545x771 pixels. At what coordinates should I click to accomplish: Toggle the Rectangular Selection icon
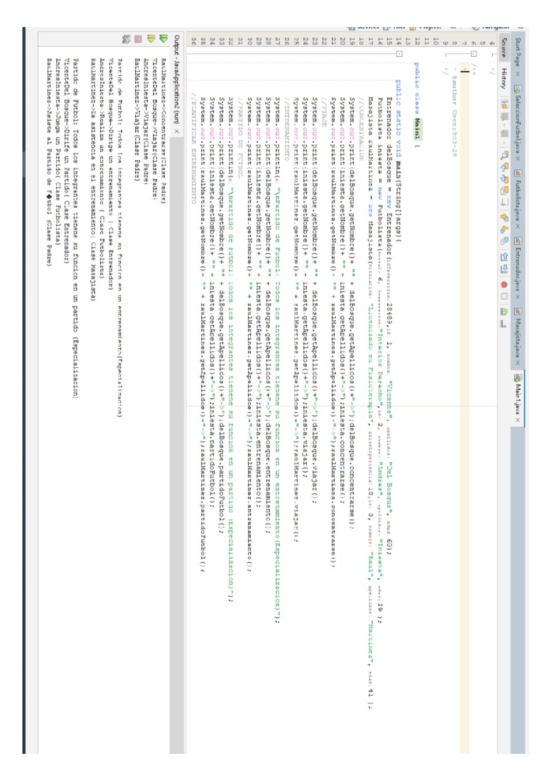504,202
